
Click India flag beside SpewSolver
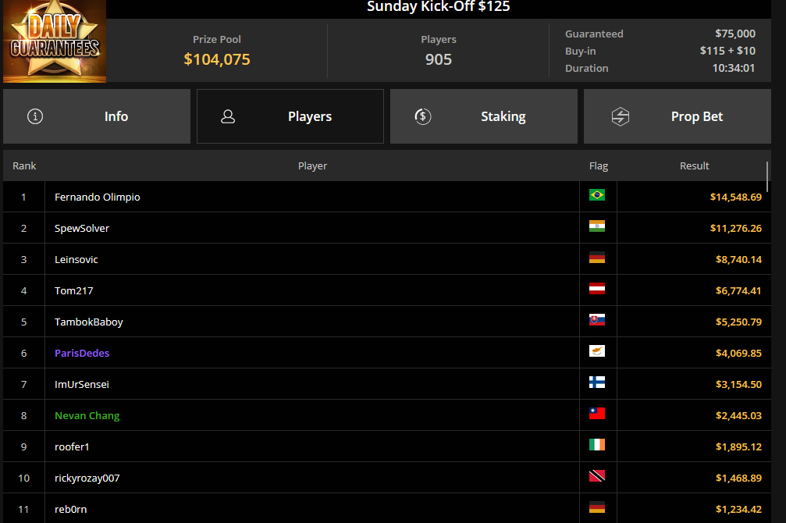(597, 226)
